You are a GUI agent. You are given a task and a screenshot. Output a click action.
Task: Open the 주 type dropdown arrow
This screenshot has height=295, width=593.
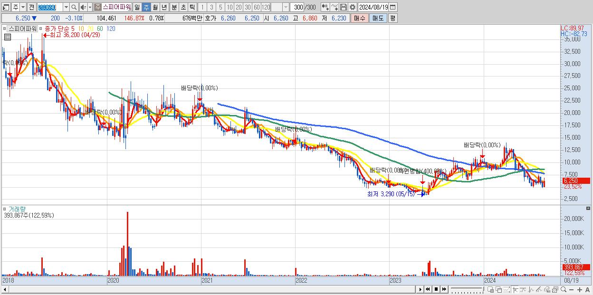[x=23, y=8]
